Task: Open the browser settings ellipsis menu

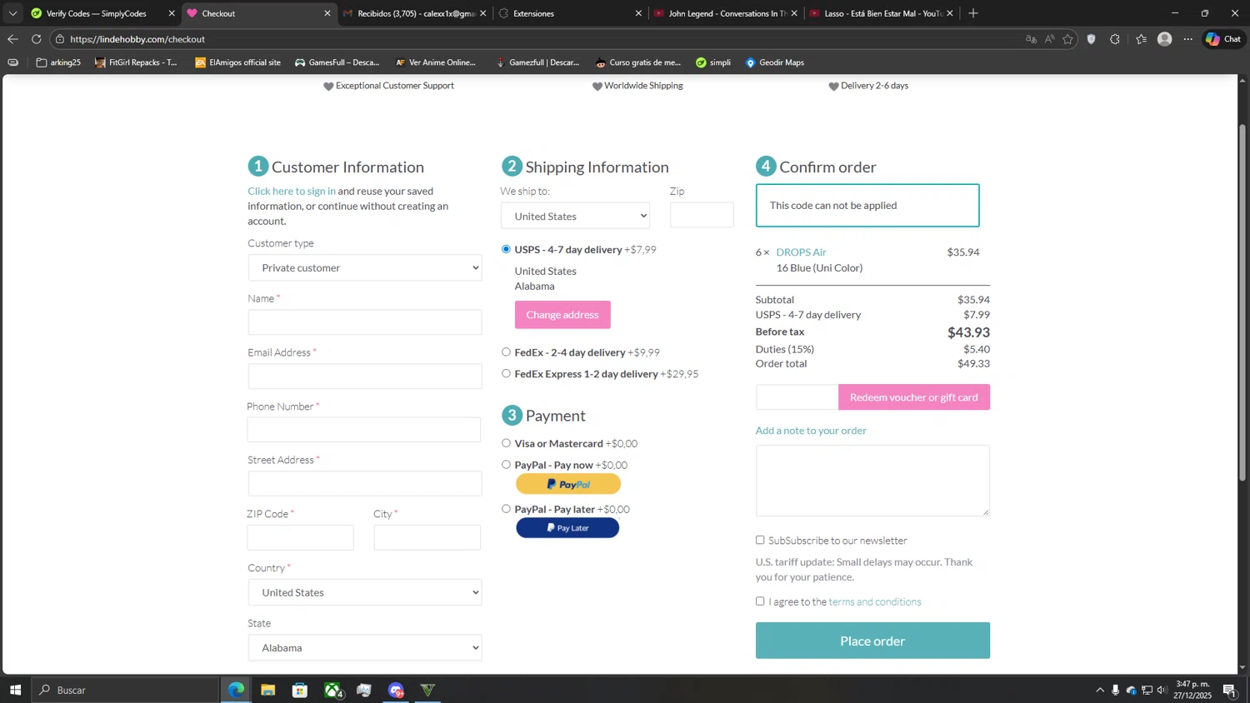Action: coord(1188,39)
